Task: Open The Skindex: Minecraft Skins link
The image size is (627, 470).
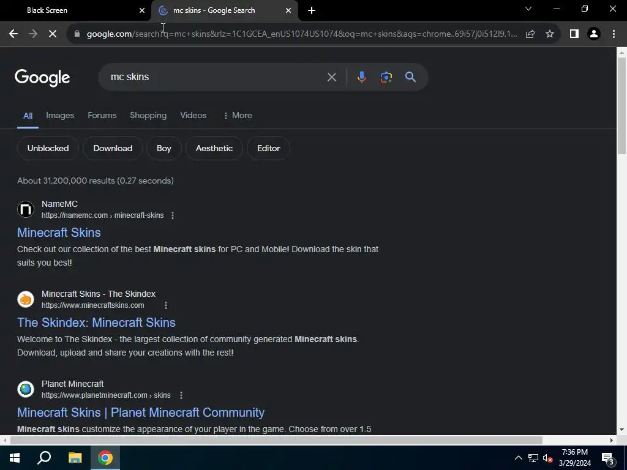Action: [96, 323]
